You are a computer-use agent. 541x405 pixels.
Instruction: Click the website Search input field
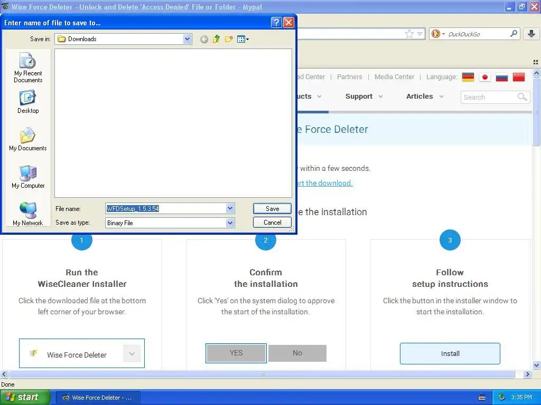(489, 97)
